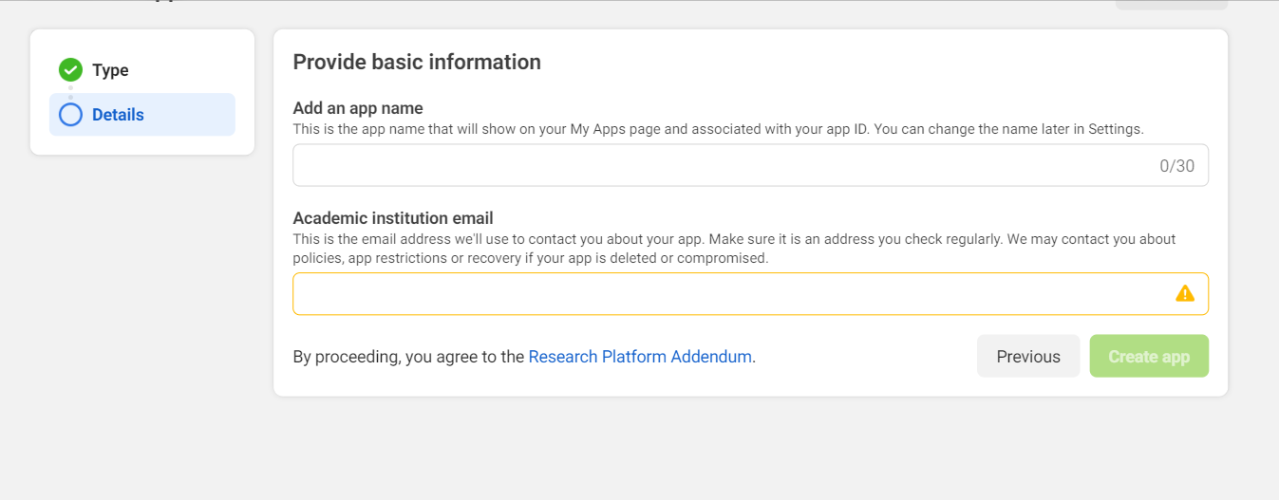
Task: Click the yellow warning triangle icon
Action: click(1184, 294)
